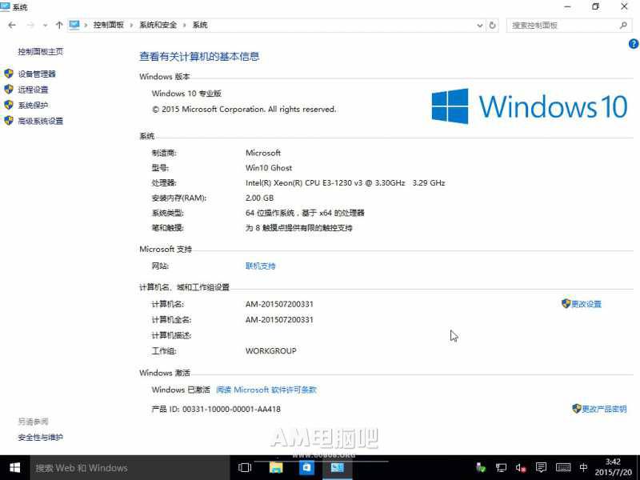Image resolution: width=640 pixels, height=480 pixels.
Task: Click System window taskbar button
Action: 337,468
